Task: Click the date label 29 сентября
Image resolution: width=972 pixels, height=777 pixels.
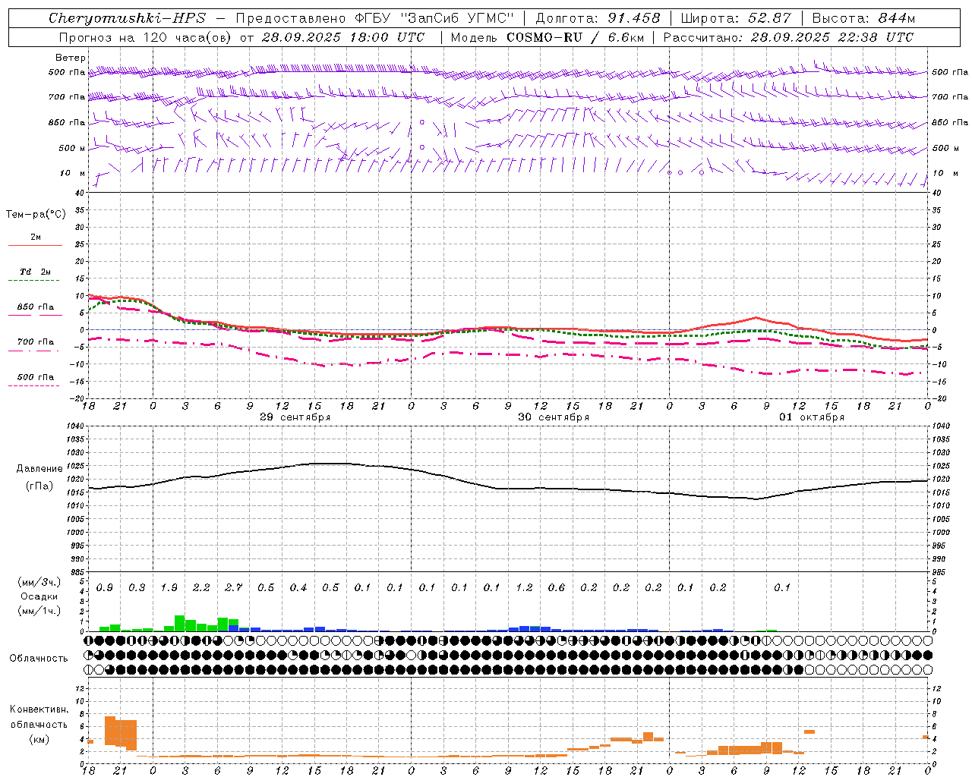Action: (x=295, y=417)
